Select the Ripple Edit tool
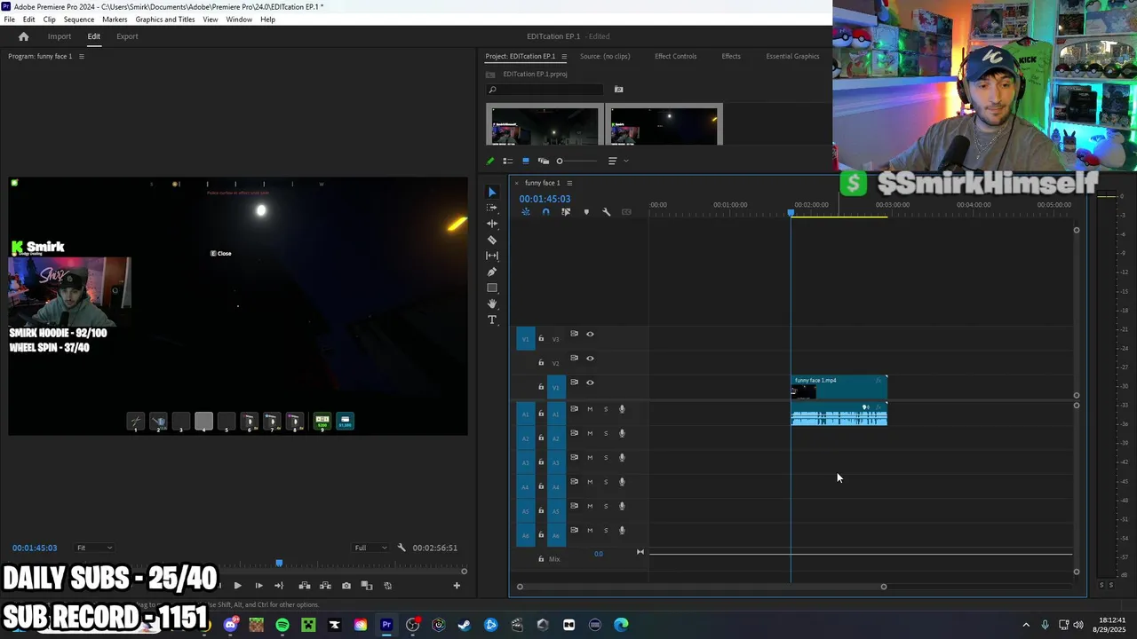This screenshot has height=639, width=1137. 492,224
